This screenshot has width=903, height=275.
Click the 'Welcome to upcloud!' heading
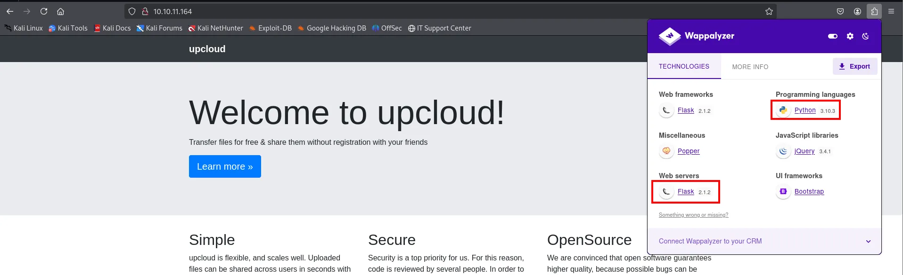(346, 113)
